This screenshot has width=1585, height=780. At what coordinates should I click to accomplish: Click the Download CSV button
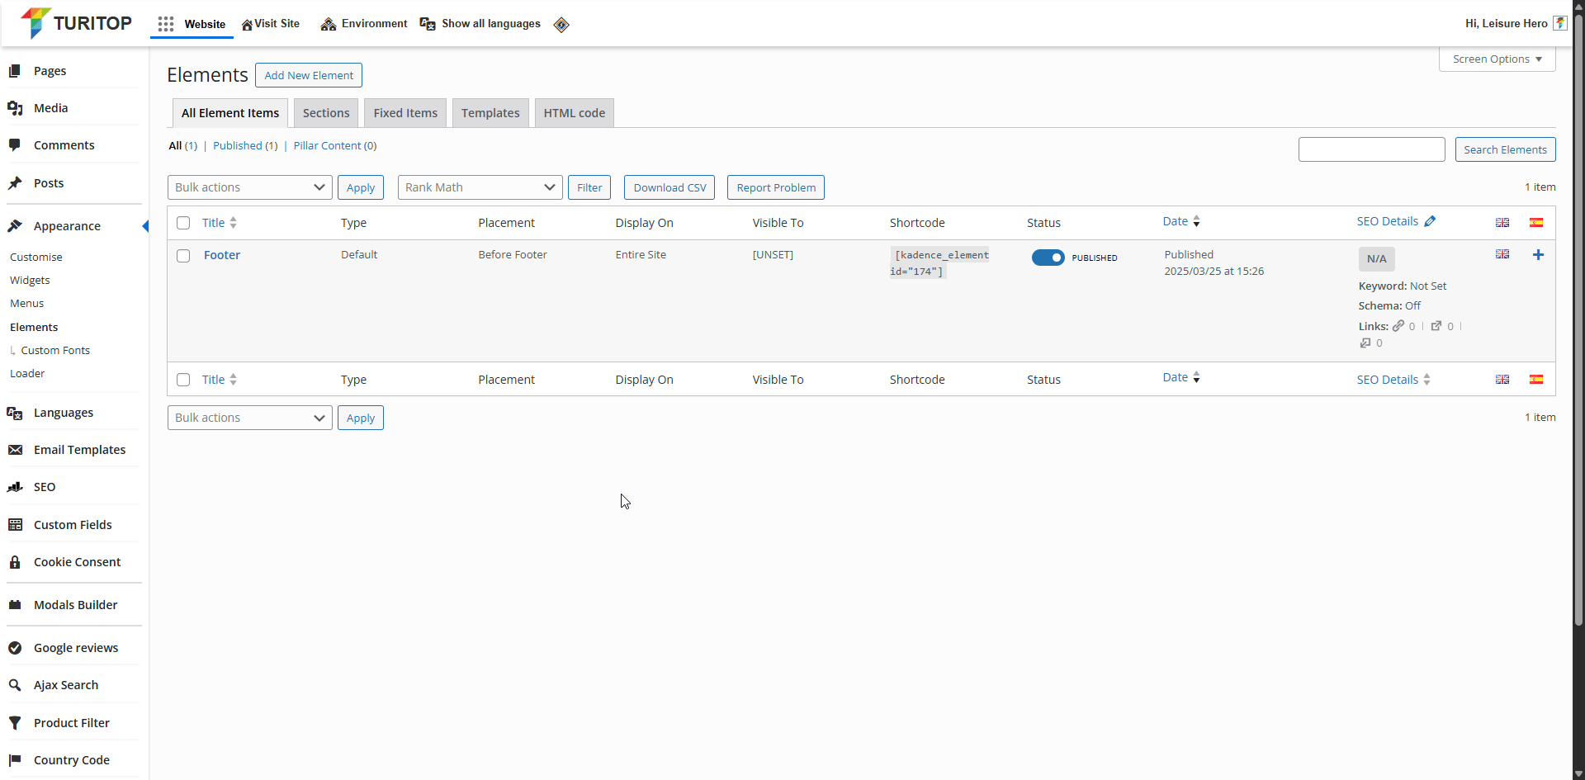click(669, 187)
